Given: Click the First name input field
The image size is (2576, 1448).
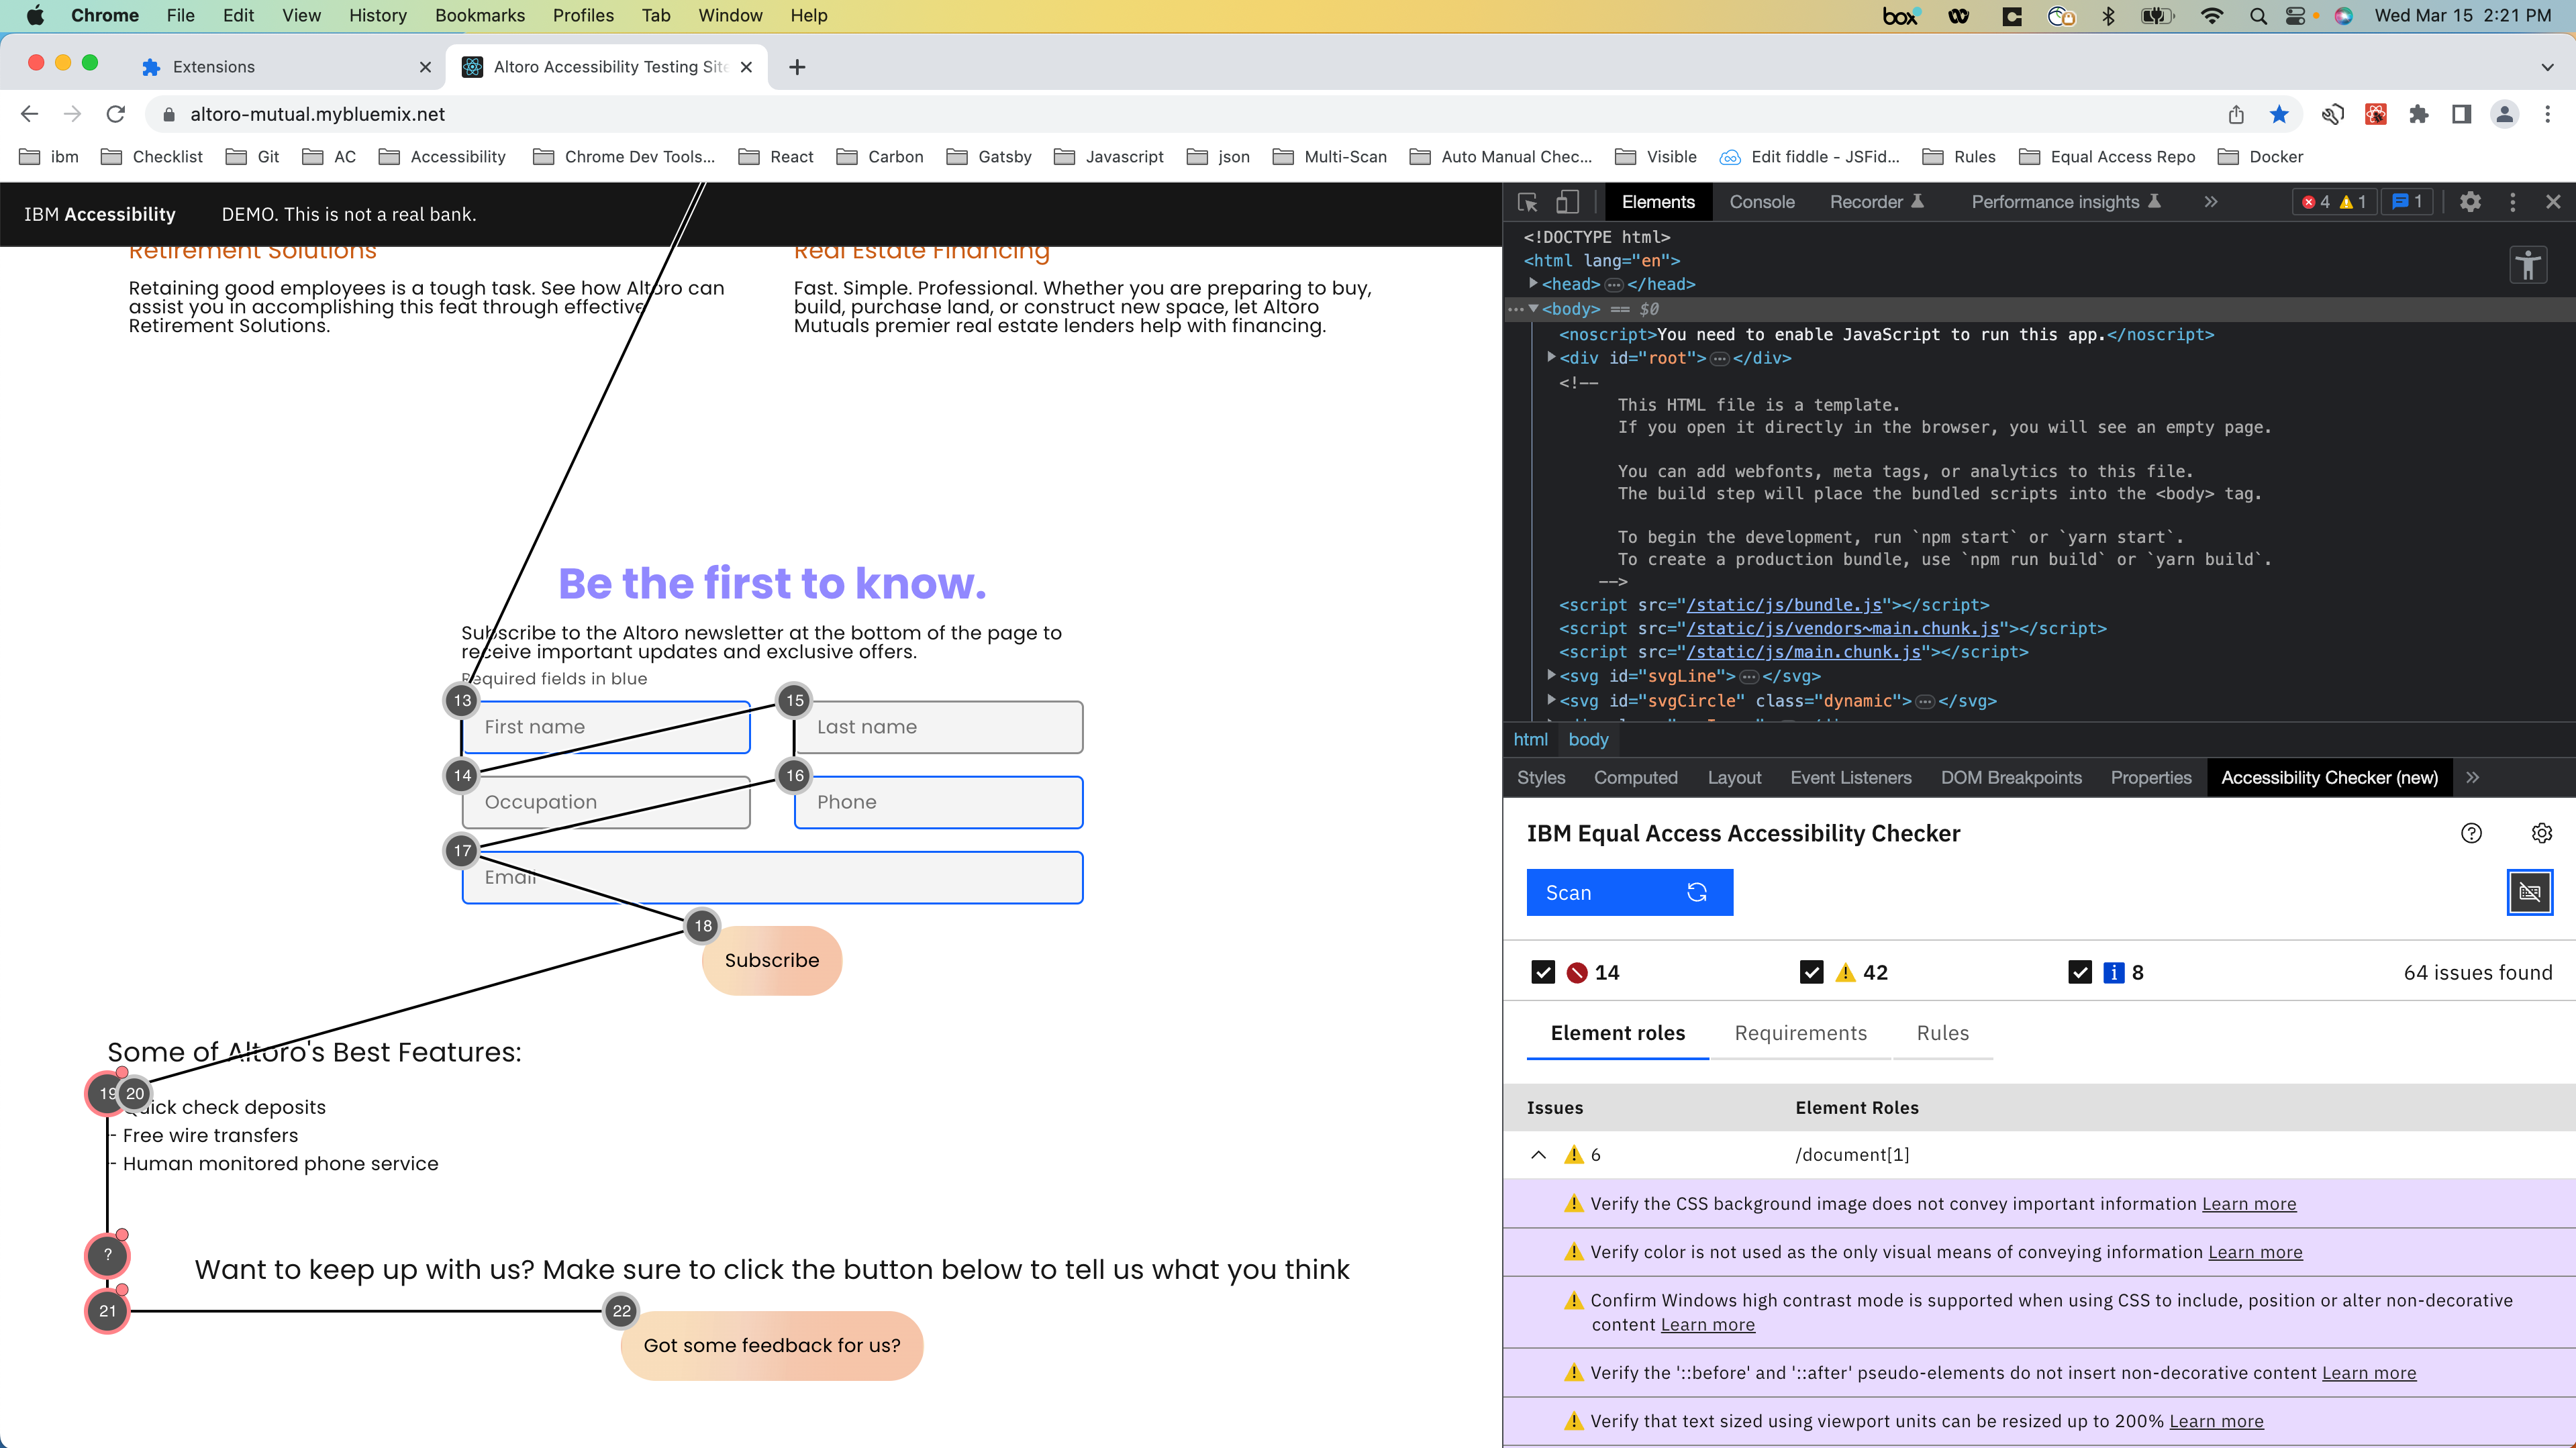Looking at the screenshot, I should point(606,727).
